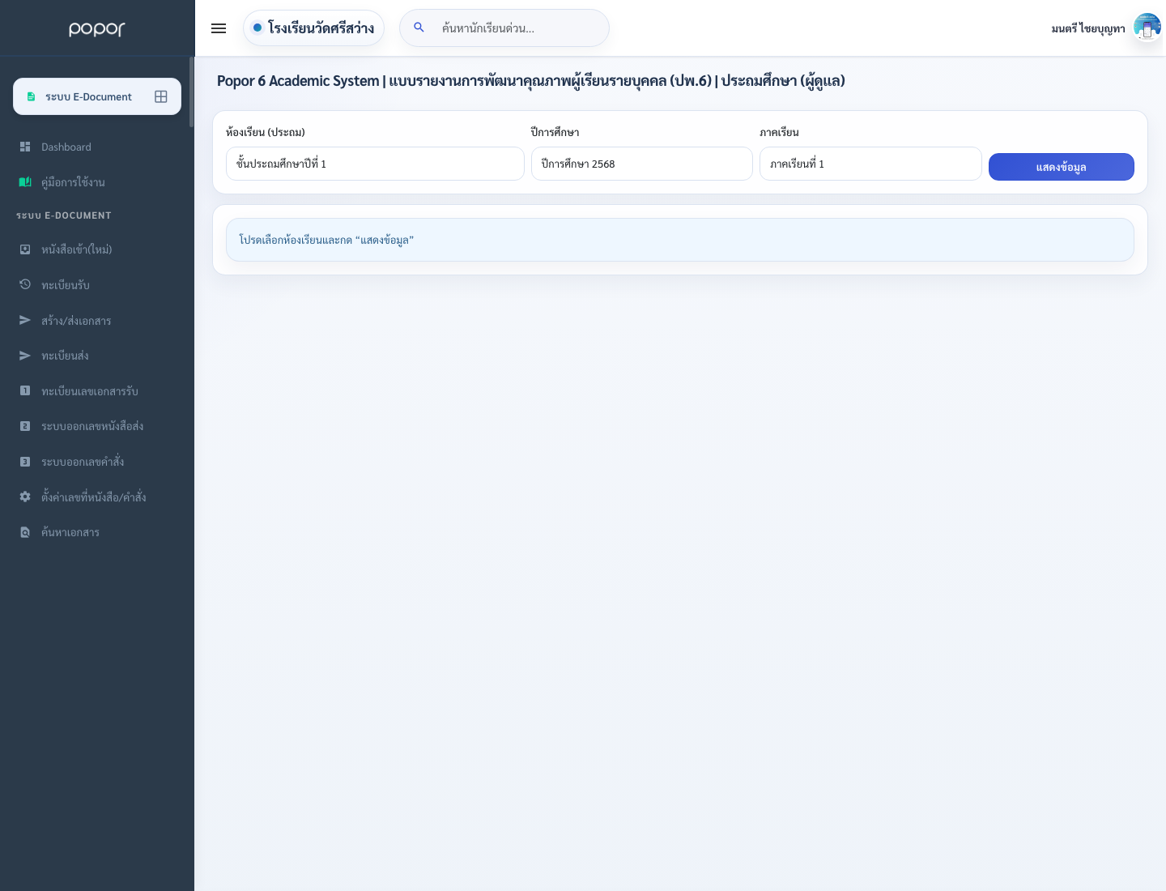Click the ทะเบียนรับ history icon

25,284
